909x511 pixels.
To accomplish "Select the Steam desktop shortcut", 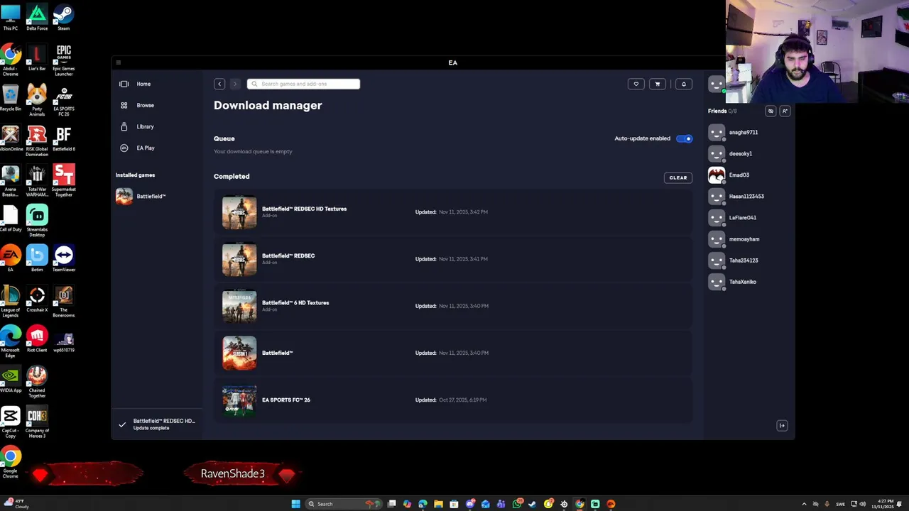I will coord(63,18).
